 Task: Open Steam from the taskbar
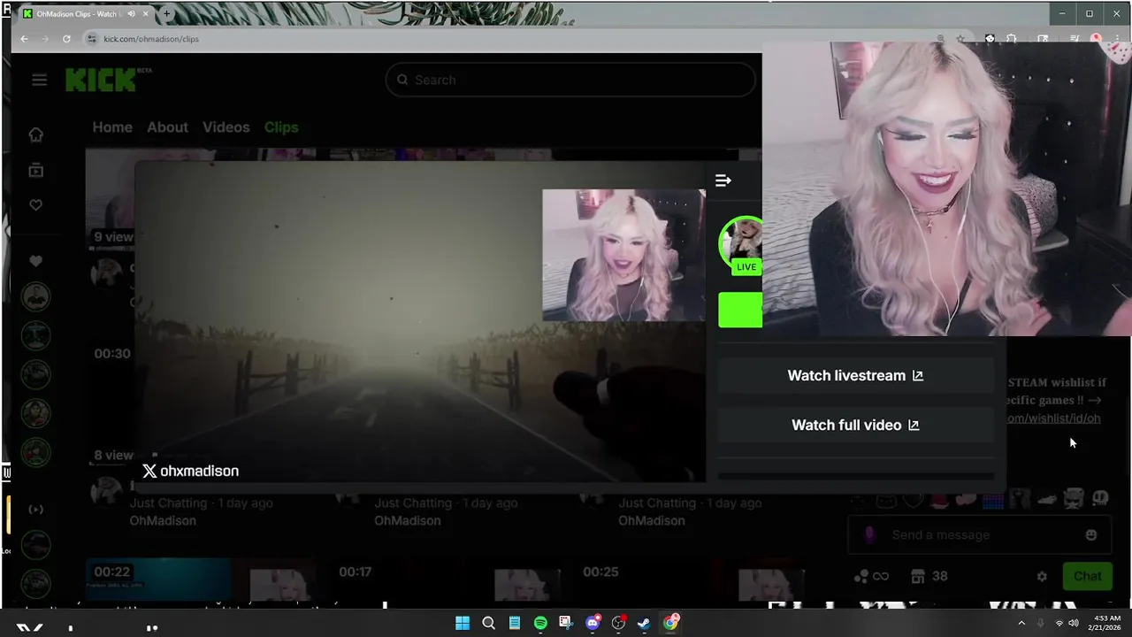point(645,623)
